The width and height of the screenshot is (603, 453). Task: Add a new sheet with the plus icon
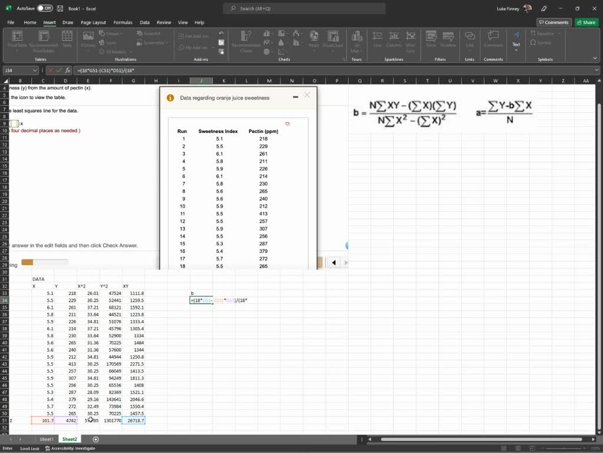pyautogui.click(x=96, y=439)
